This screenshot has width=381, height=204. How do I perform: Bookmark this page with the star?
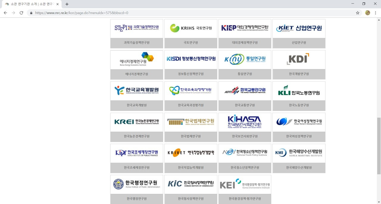point(358,13)
